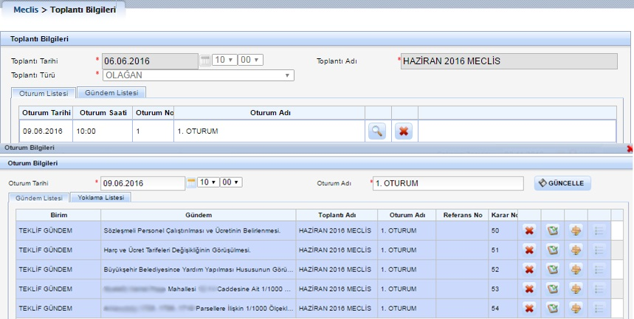Select row 'Harç ve Ücret Tarifeleri Değişikliğinin Görüşülmesi.'
The height and width of the screenshot is (319, 634).
pos(314,250)
